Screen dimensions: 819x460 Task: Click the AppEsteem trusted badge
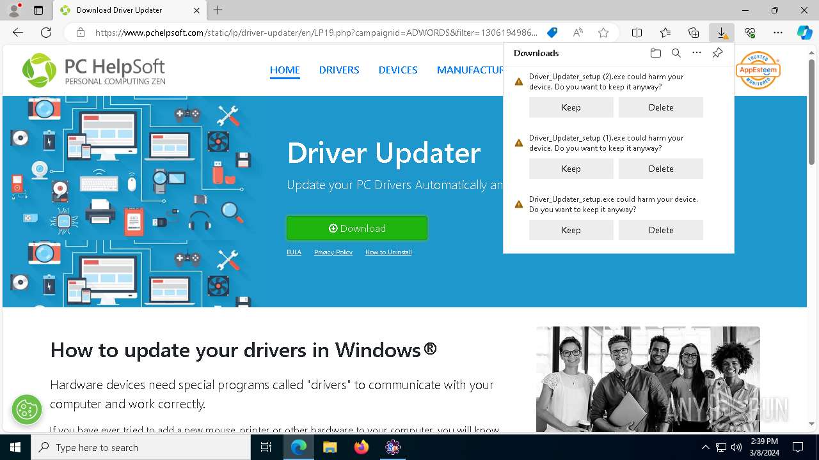(x=758, y=70)
